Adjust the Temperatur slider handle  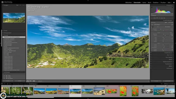point(161,29)
